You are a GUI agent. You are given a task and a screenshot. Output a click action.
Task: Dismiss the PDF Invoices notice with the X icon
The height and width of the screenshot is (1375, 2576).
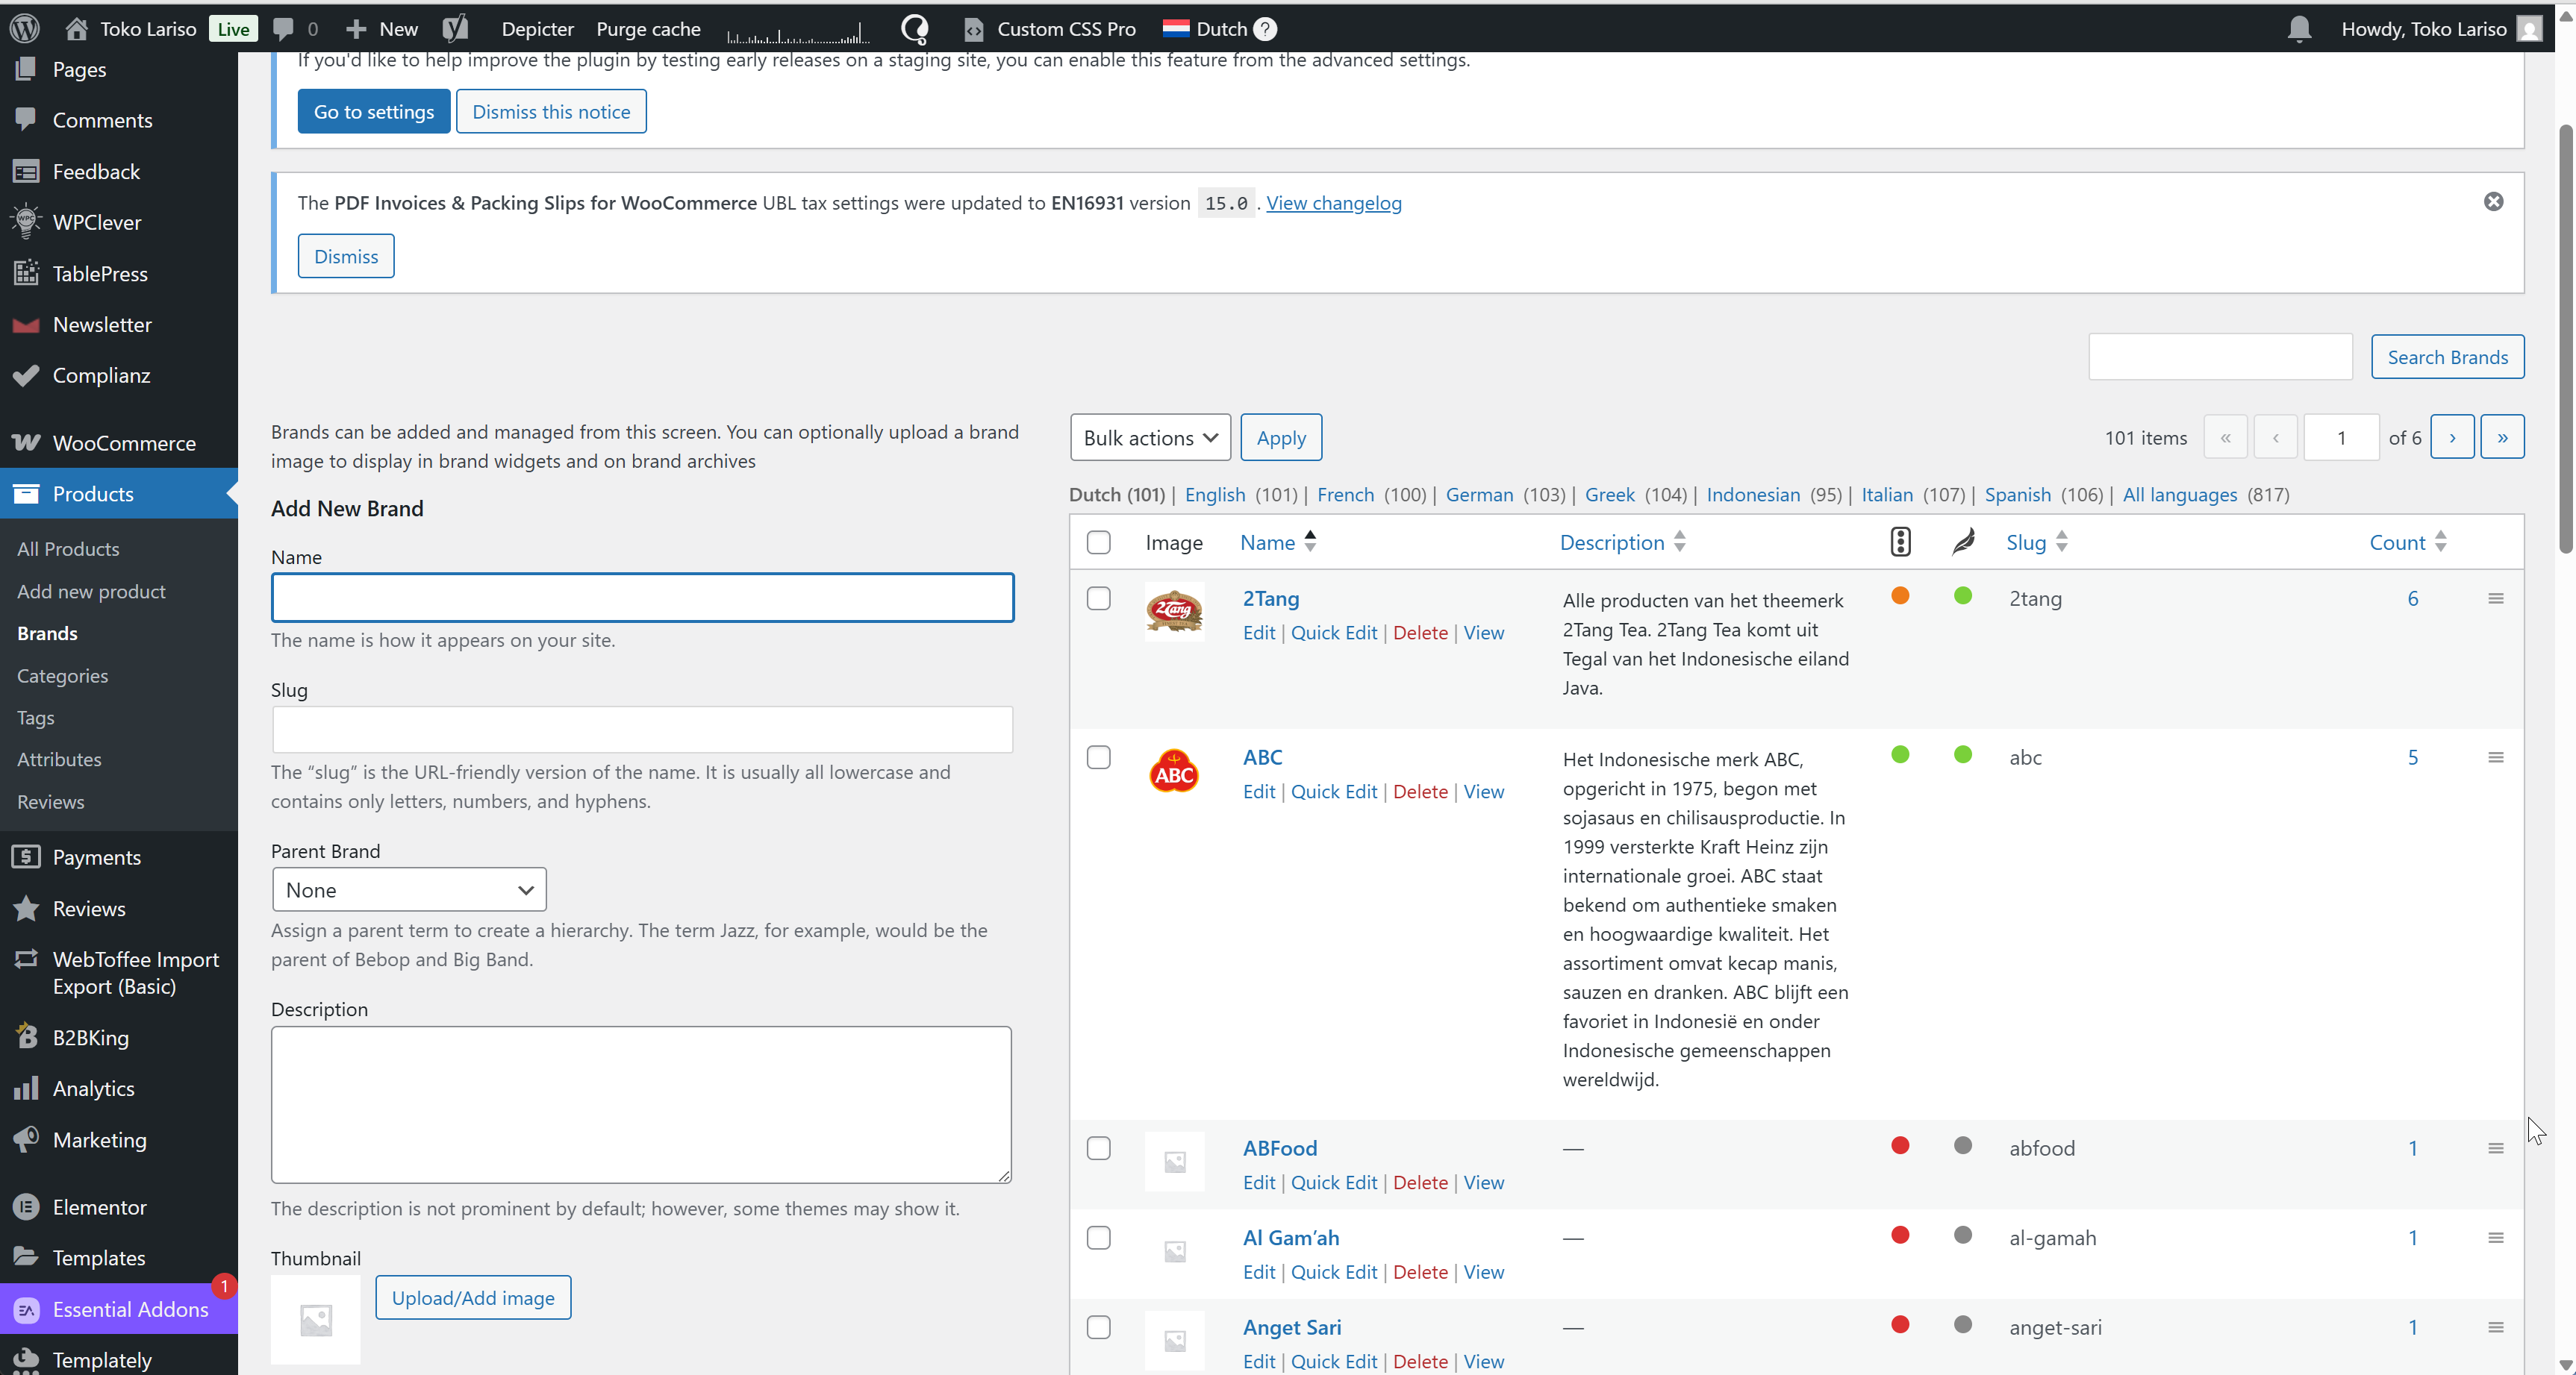[x=2494, y=202]
